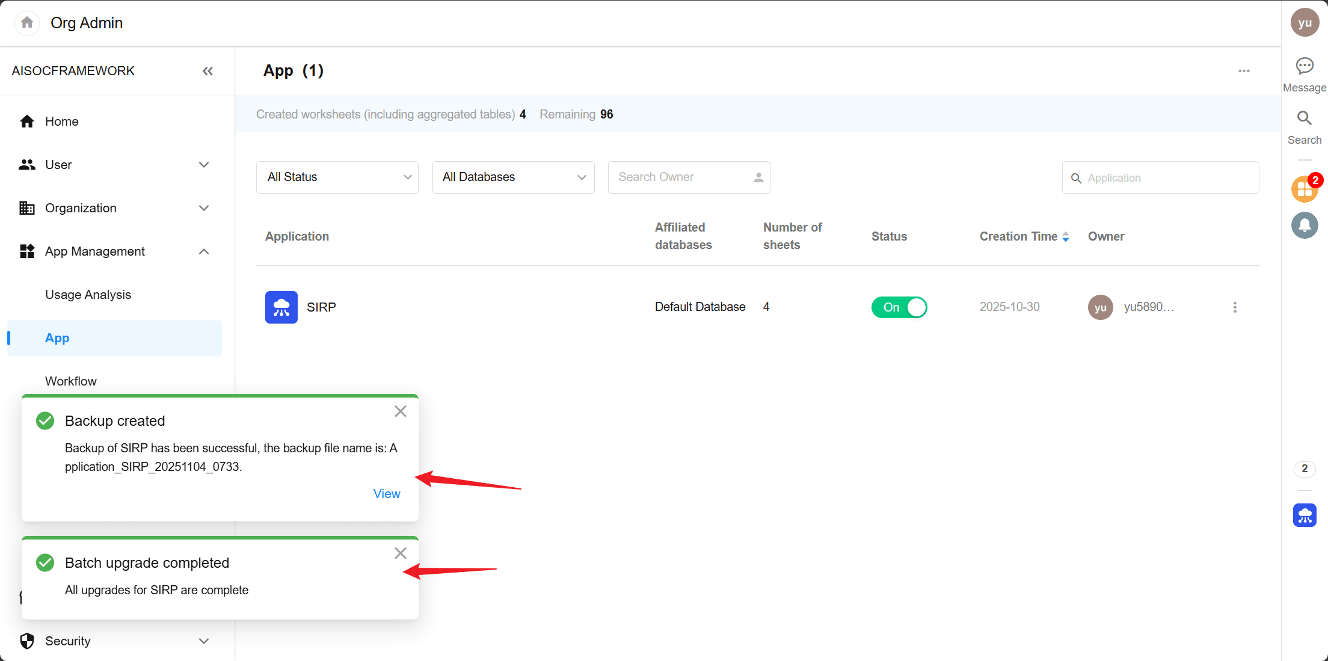This screenshot has width=1328, height=661.
Task: Click the home icon beside Org Admin
Action: point(27,23)
